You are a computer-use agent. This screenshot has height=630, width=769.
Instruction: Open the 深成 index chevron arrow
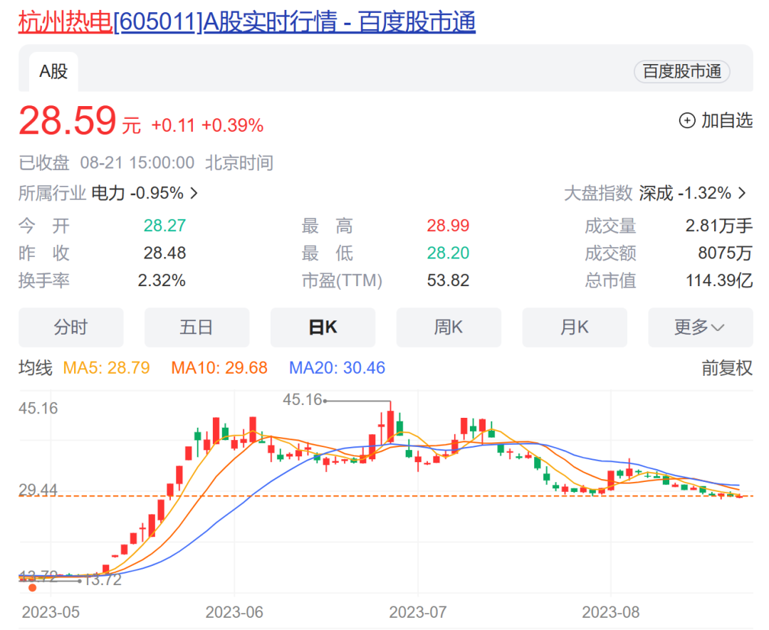[742, 193]
